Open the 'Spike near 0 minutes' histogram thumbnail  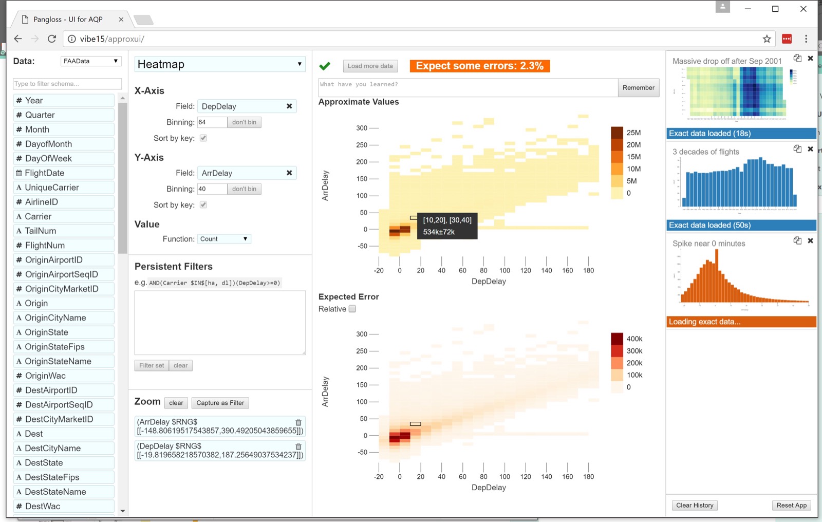(x=741, y=280)
